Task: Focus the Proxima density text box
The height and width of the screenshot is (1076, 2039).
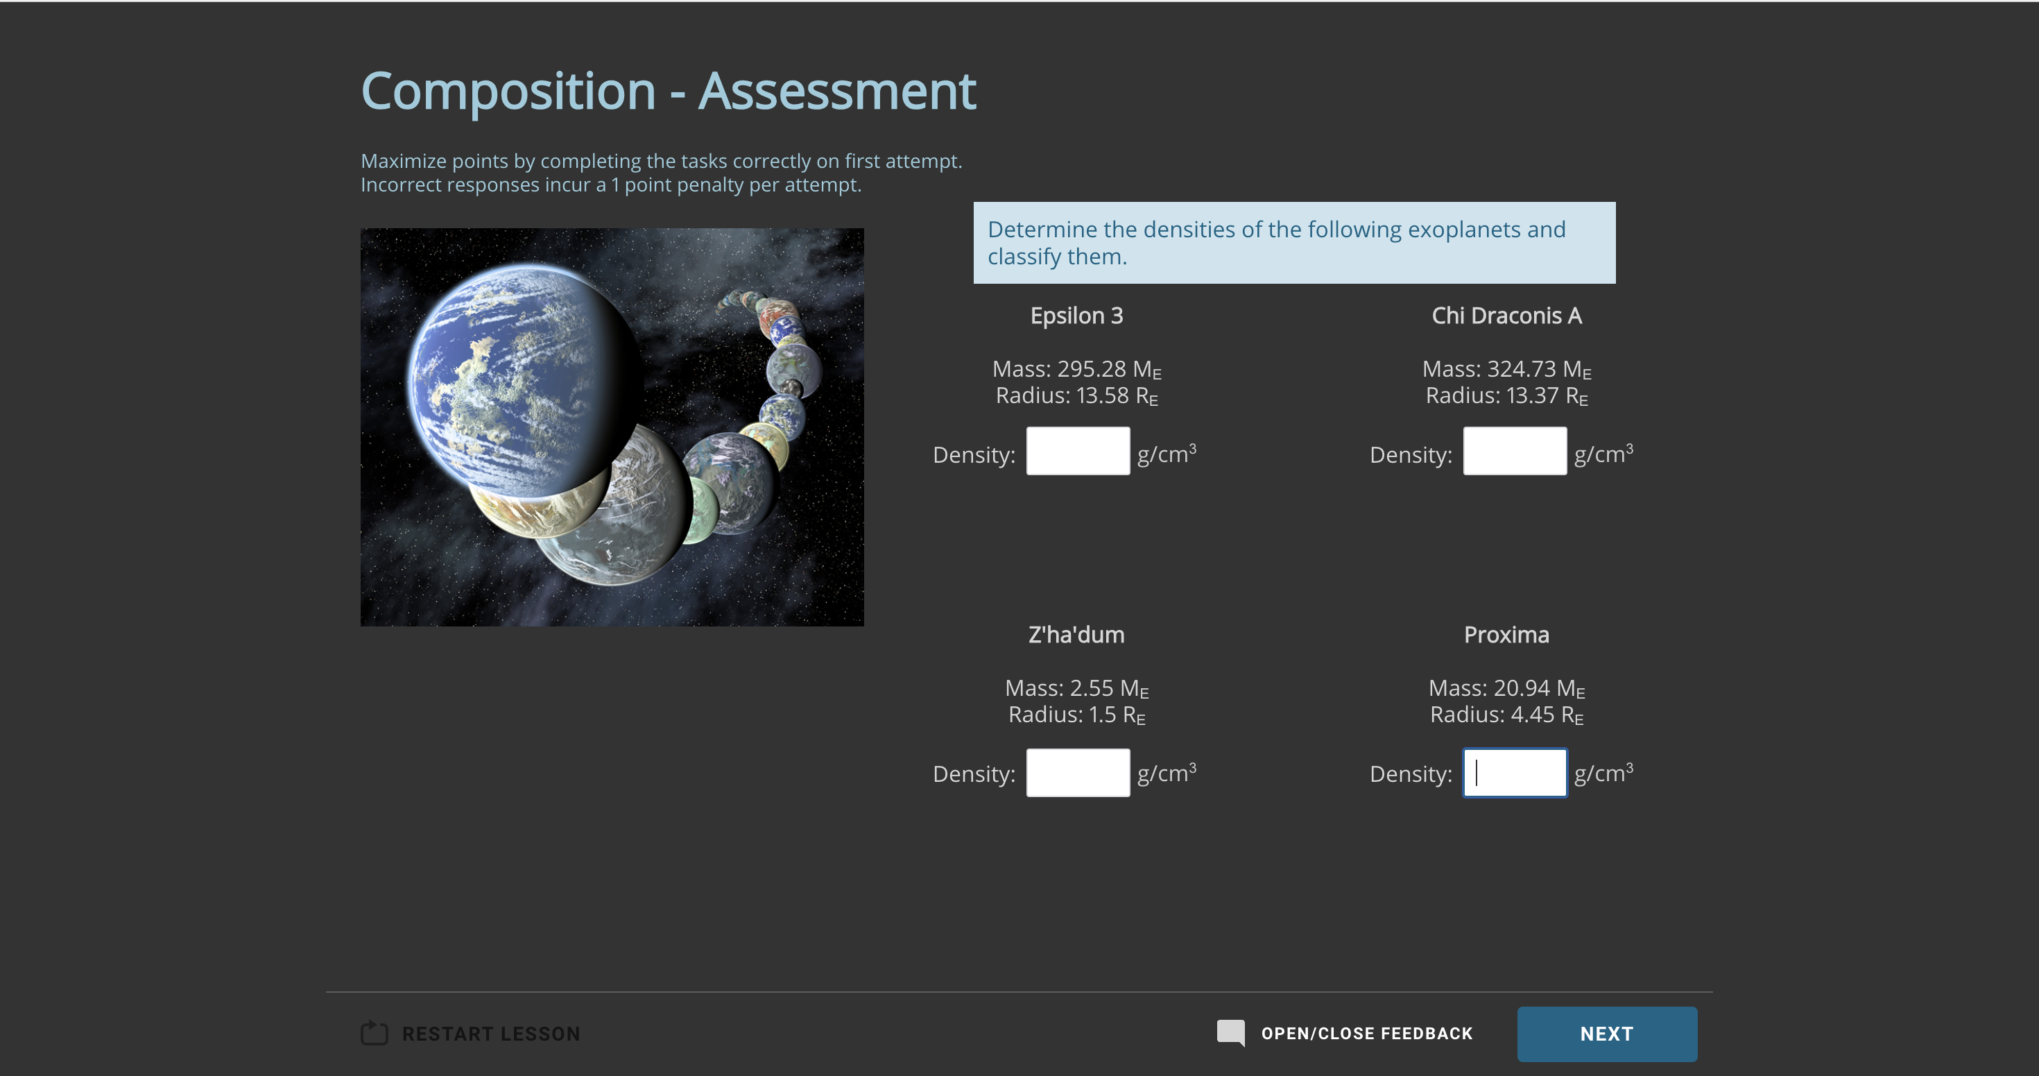Action: tap(1514, 772)
